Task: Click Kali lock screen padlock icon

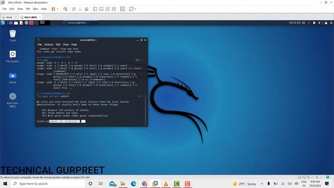Action: [326, 23]
